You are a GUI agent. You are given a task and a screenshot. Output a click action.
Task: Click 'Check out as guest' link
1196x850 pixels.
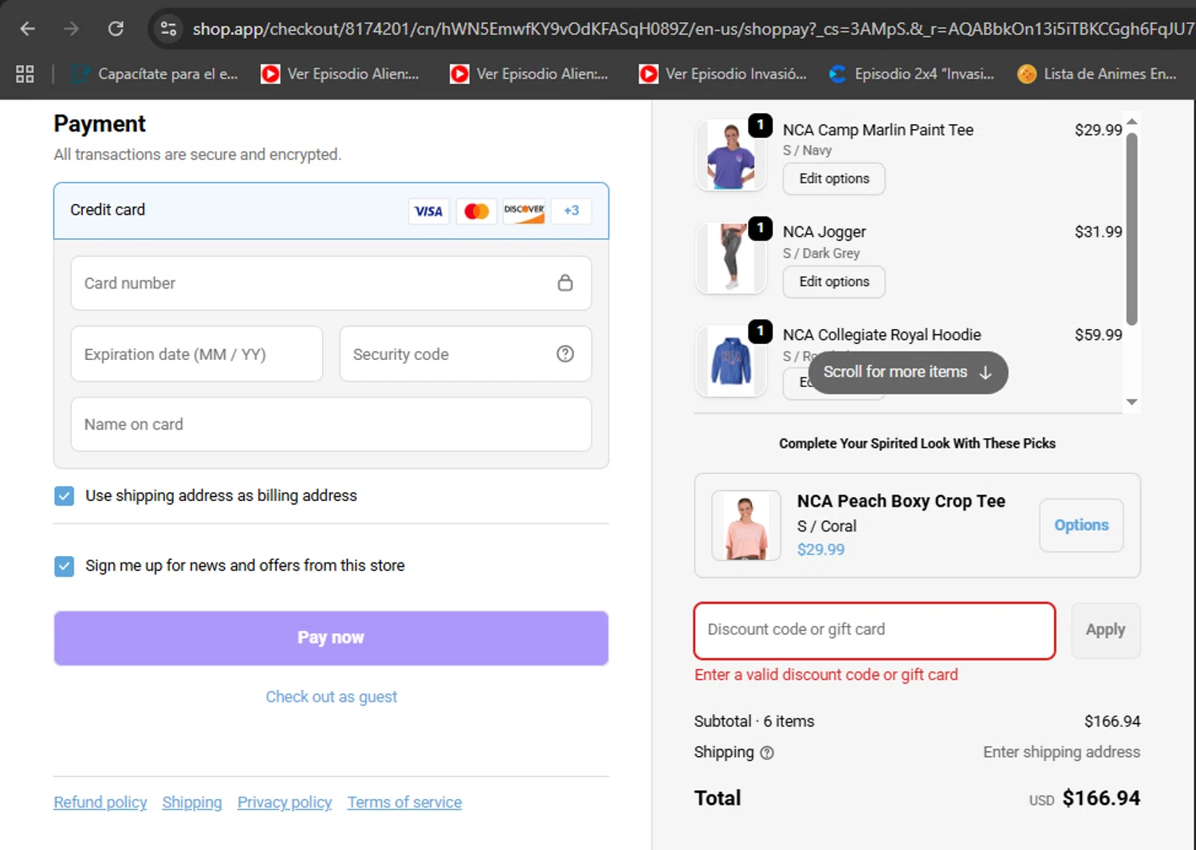[x=331, y=697]
